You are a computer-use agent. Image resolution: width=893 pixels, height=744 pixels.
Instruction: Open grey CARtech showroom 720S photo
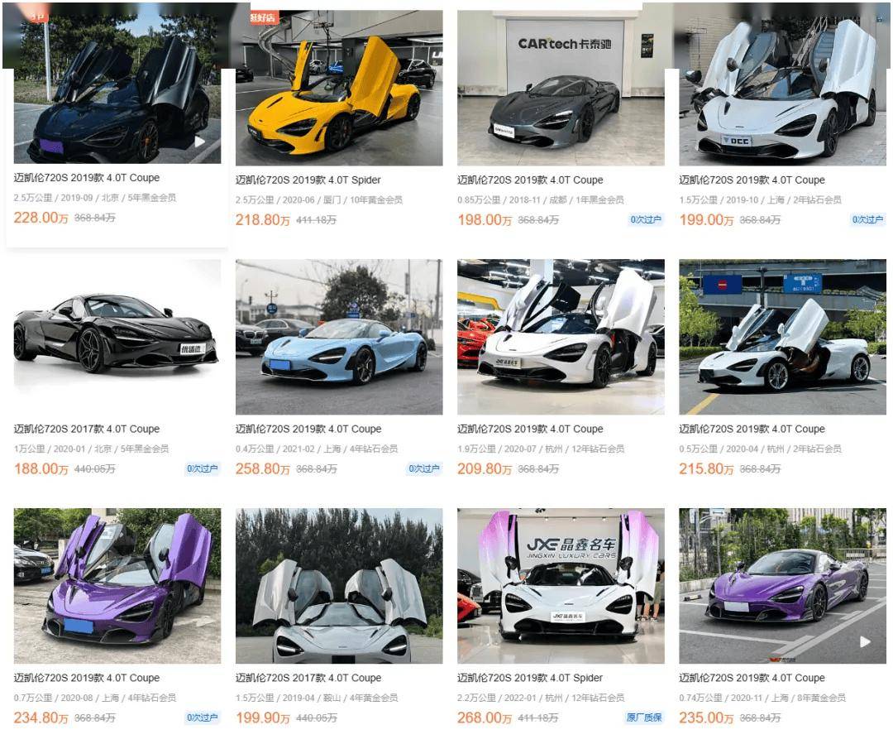pyautogui.click(x=561, y=89)
